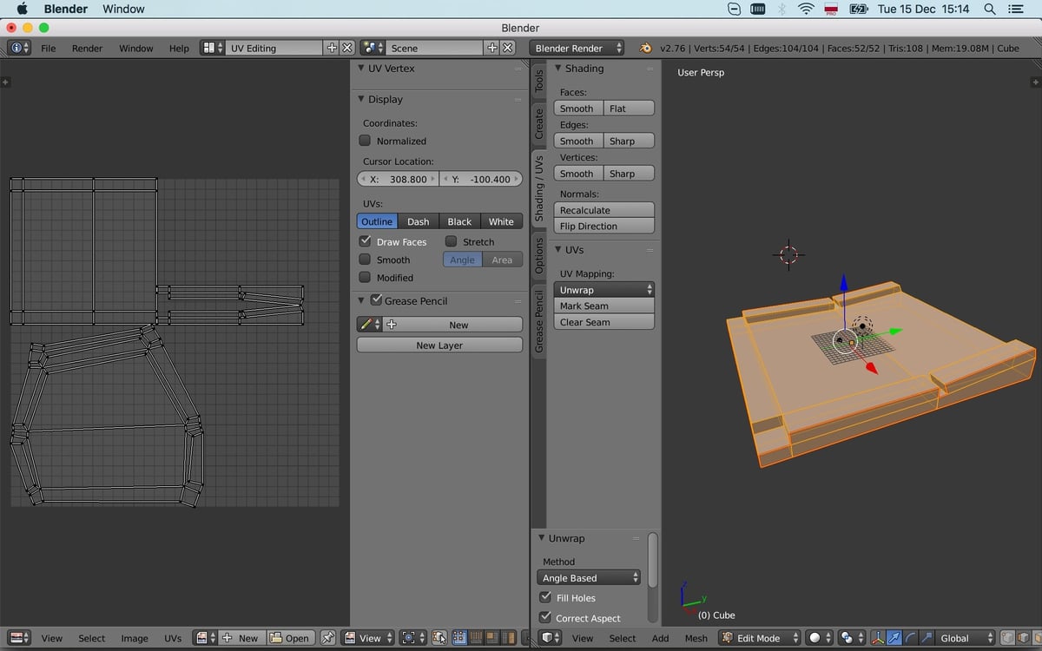Open the Angle Based unwrap method dropdown
The image size is (1042, 651).
pyautogui.click(x=589, y=577)
